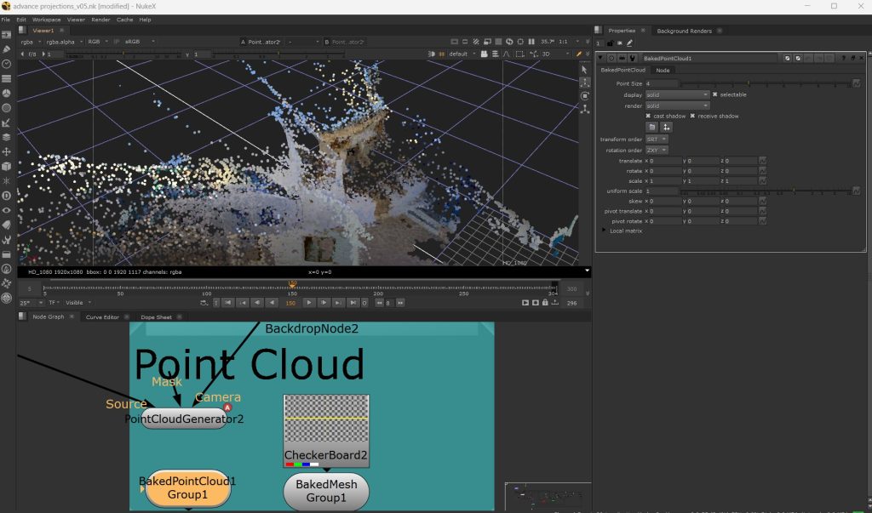The width and height of the screenshot is (872, 513).
Task: Switch to the Curve Editor tab
Action: 102,317
